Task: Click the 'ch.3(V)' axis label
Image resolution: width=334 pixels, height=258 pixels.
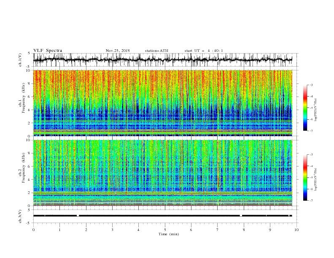Action: 20,216
